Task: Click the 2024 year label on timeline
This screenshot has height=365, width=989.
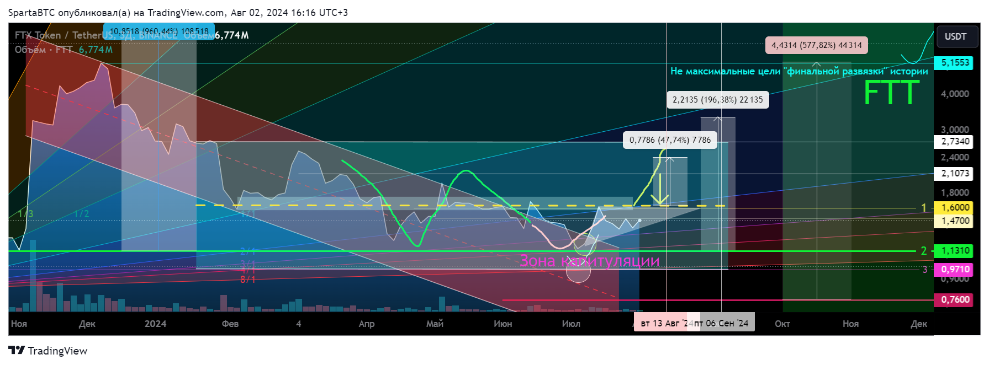Action: point(155,324)
